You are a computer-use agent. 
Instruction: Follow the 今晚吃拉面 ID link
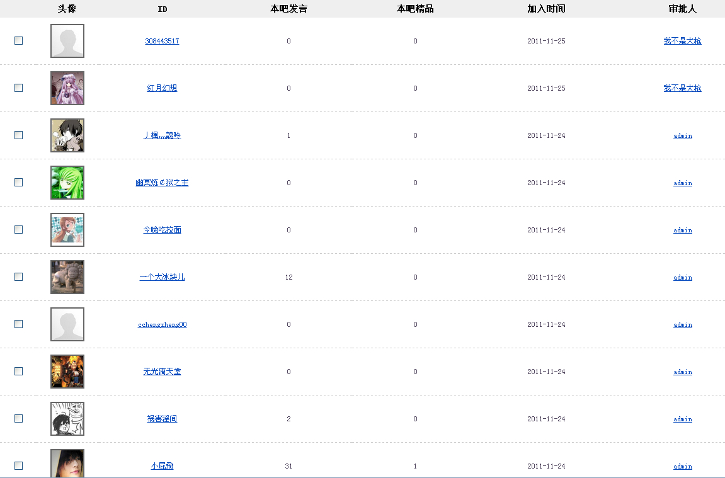pyautogui.click(x=162, y=230)
